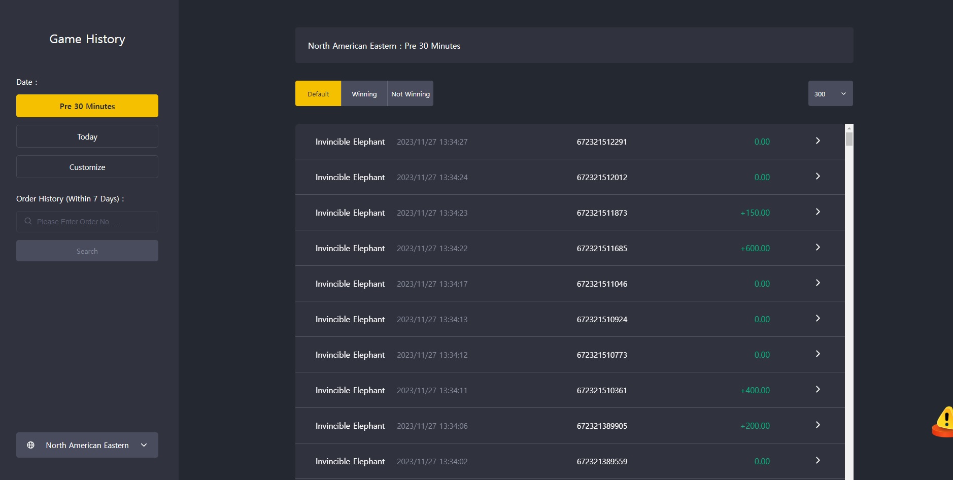The image size is (953, 480).
Task: Expand the 13:34:24 Invincible Elephant record
Action: pos(570,177)
